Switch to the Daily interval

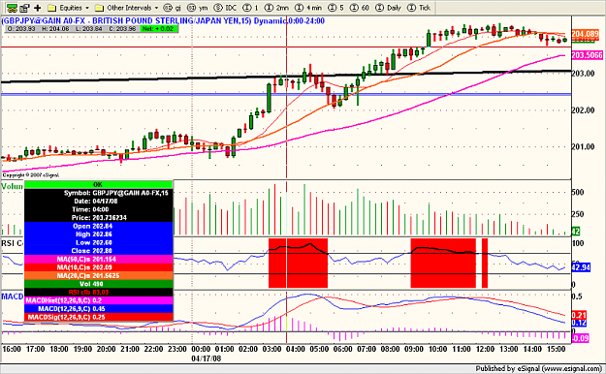[x=388, y=8]
